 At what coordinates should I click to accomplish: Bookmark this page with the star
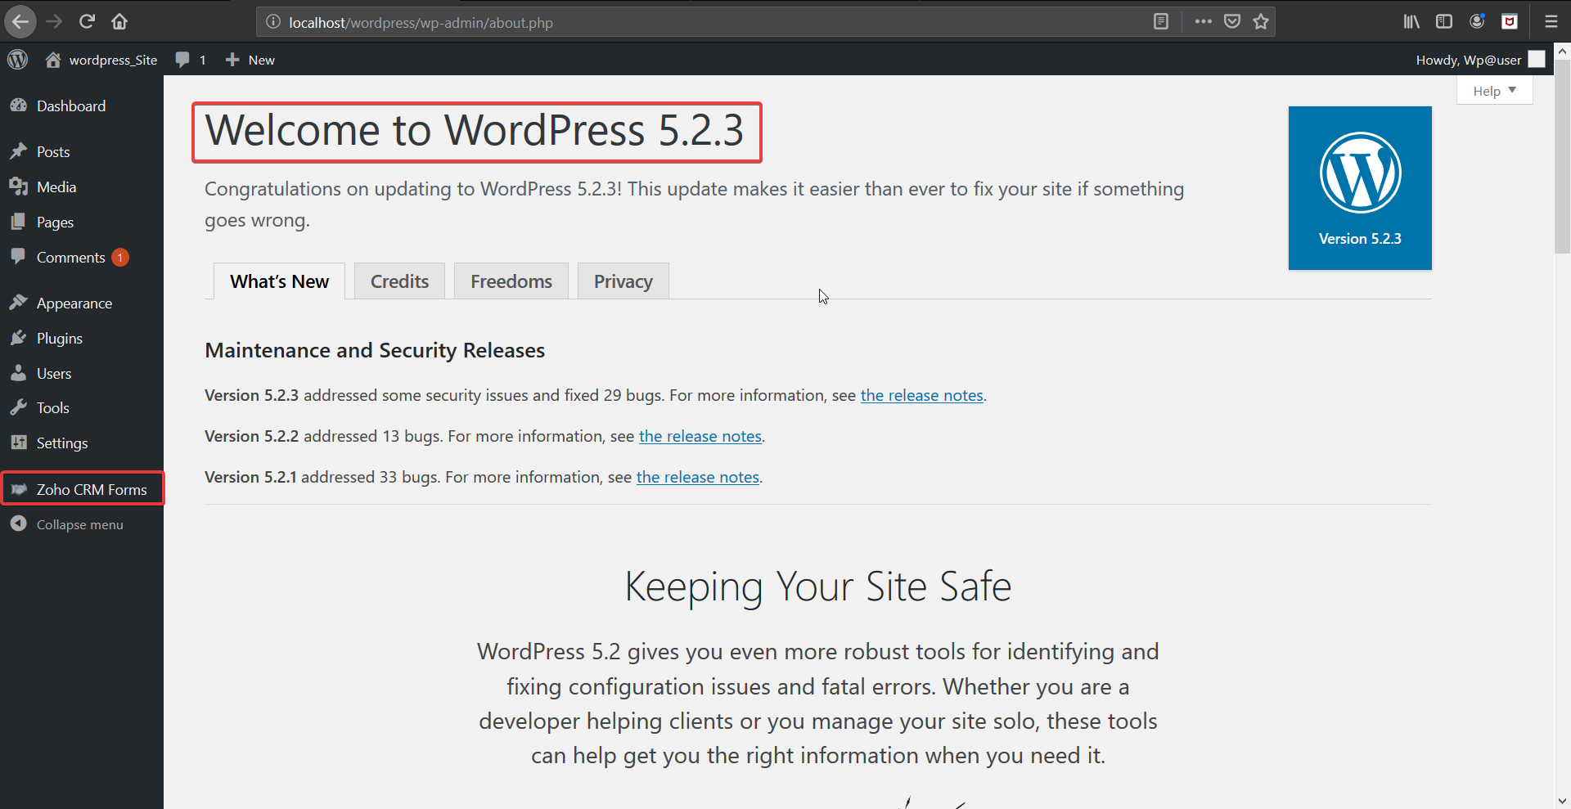click(1261, 22)
